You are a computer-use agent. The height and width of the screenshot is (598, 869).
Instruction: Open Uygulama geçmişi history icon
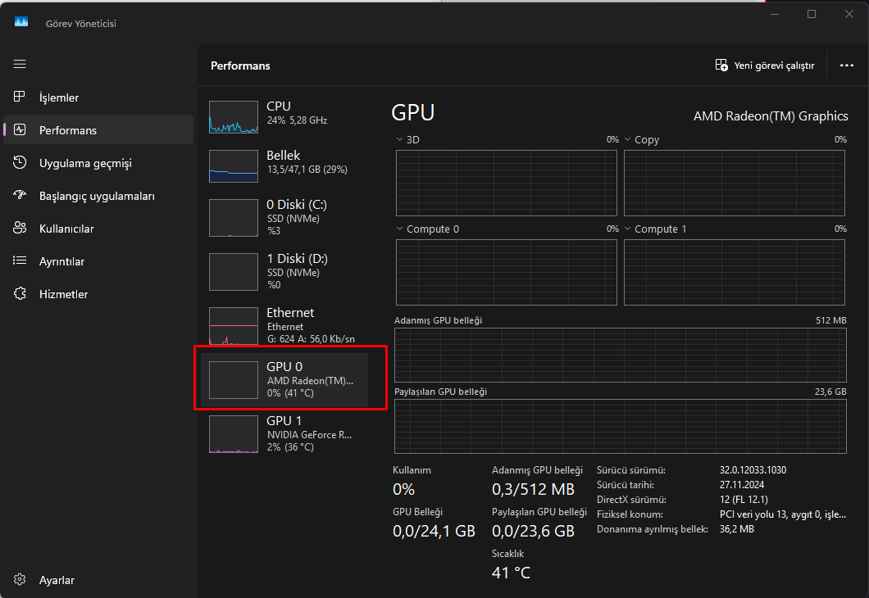pyautogui.click(x=20, y=163)
